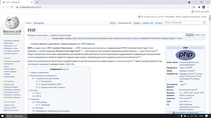Image resolution: width=211 pixels, height=118 pixels.
Task: Open contents item Синтаксис
Action: pos(35,99)
